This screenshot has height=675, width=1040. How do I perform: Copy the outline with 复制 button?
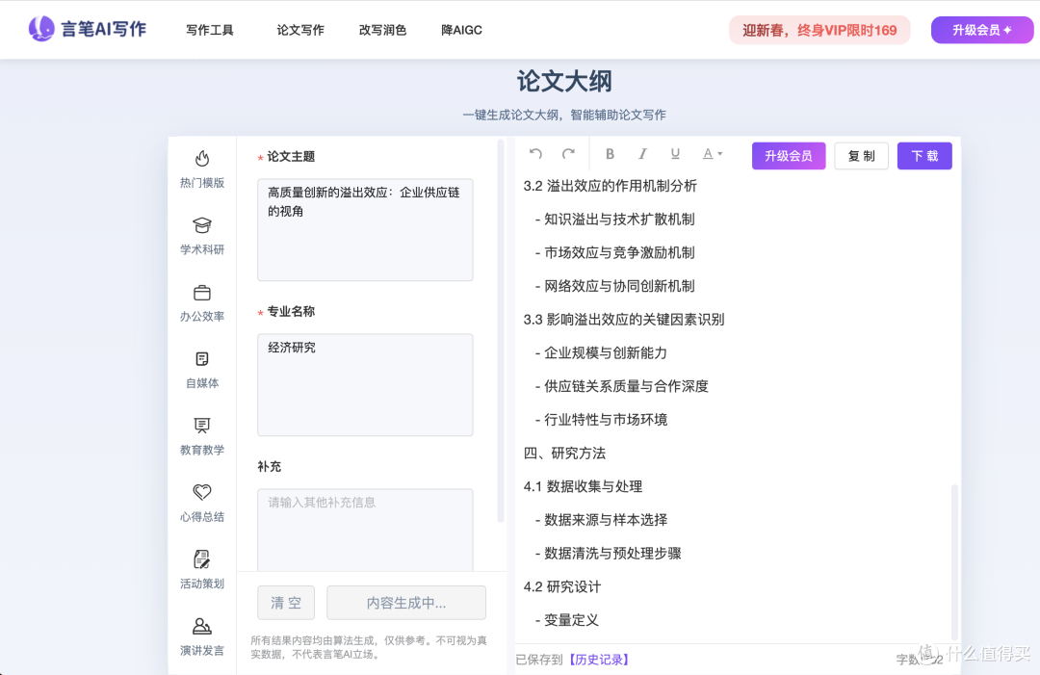862,156
